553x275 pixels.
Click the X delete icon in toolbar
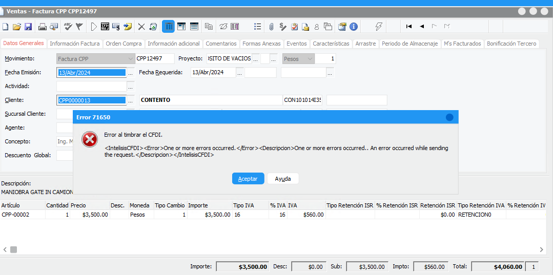141,27
